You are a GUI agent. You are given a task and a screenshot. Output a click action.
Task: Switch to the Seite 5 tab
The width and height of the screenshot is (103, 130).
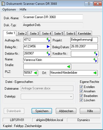coord(59,34)
